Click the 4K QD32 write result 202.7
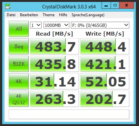 click(105, 99)
